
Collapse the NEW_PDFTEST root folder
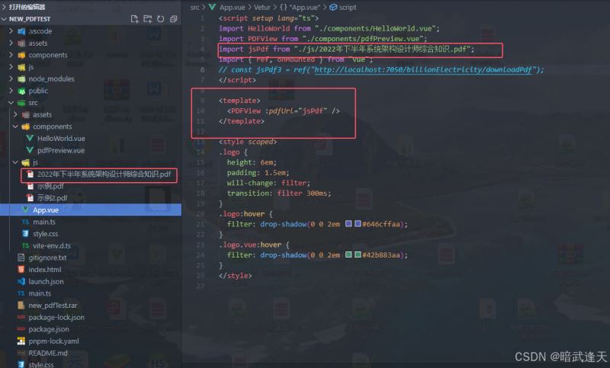pos(5,18)
